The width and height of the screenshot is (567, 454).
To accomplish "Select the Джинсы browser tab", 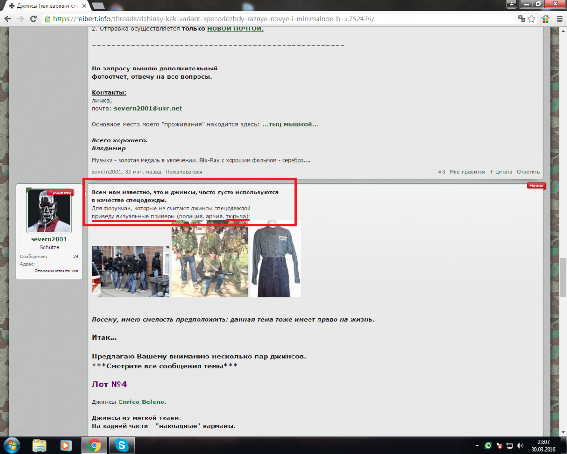I will pos(45,6).
